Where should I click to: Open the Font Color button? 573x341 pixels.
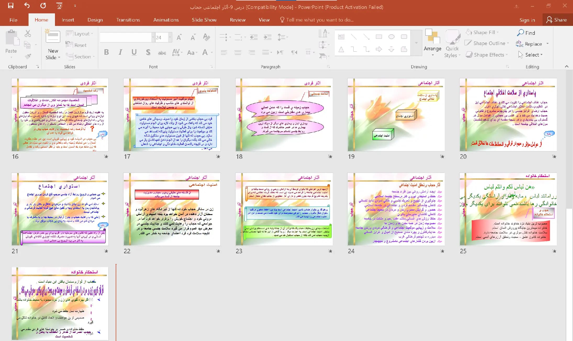pos(205,52)
